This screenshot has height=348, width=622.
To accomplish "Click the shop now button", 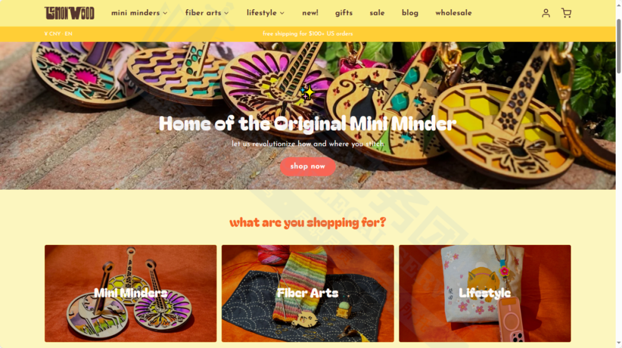I will (x=308, y=167).
